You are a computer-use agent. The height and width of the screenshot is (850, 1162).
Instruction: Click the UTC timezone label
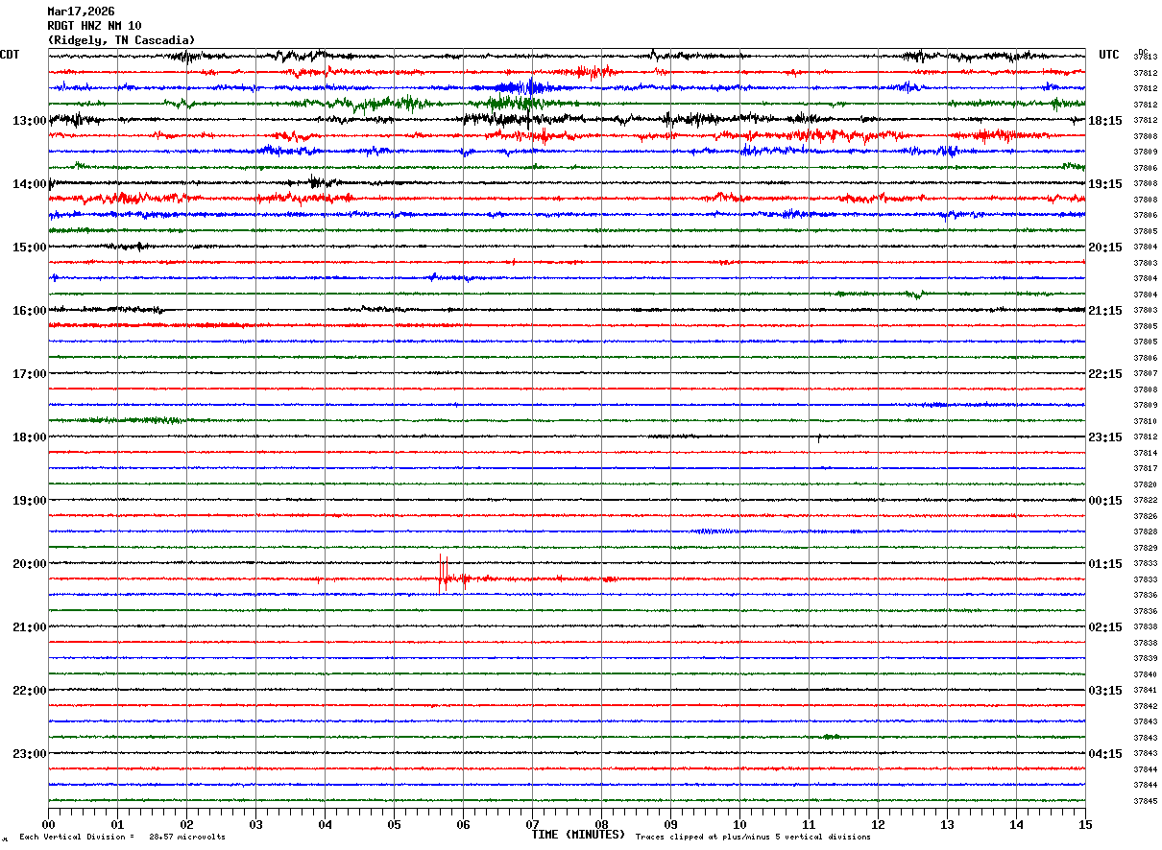click(x=1109, y=55)
